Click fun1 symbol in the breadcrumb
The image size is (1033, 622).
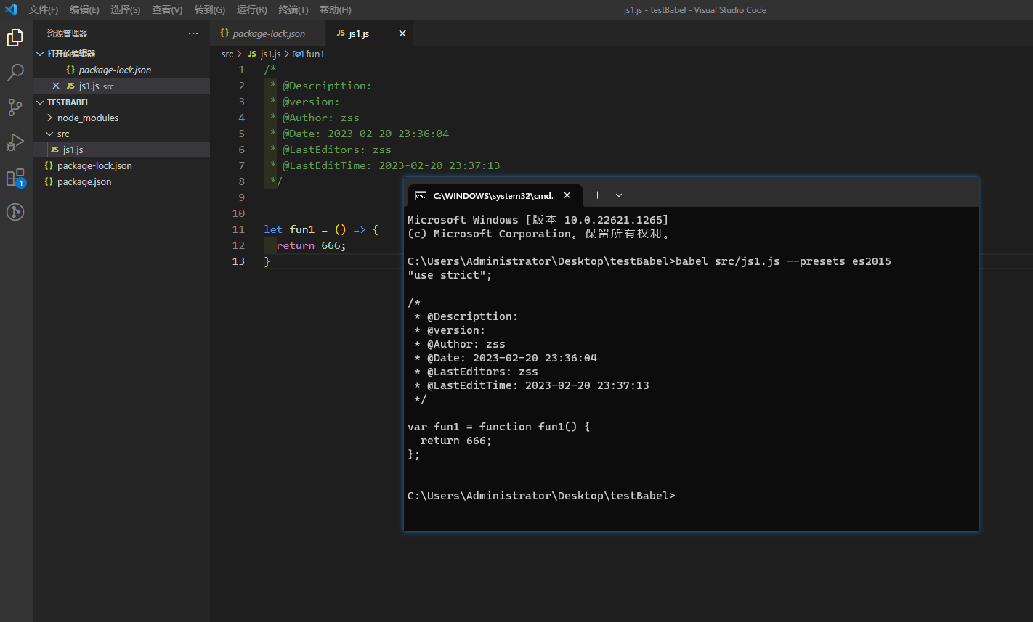coord(309,54)
